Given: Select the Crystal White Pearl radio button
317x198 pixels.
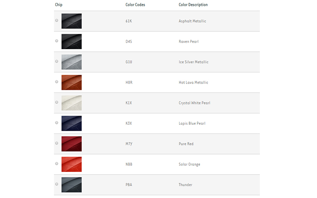Looking at the screenshot, I should [x=57, y=102].
